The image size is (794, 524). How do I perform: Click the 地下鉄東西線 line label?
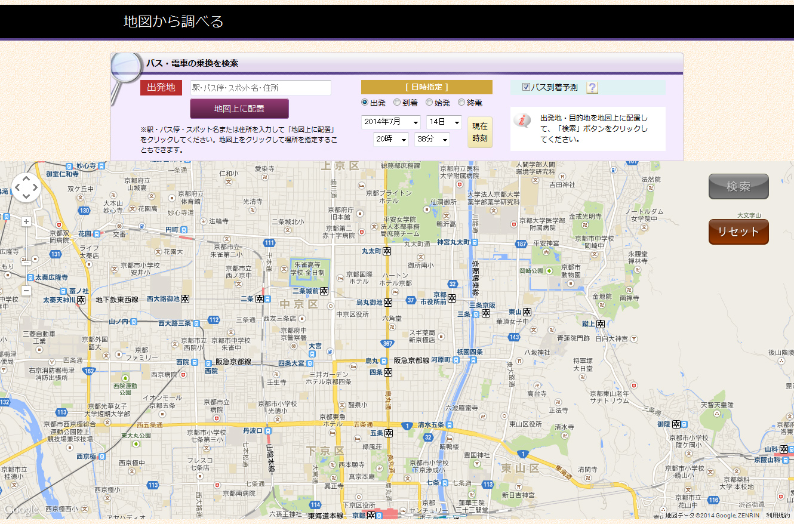pyautogui.click(x=117, y=300)
